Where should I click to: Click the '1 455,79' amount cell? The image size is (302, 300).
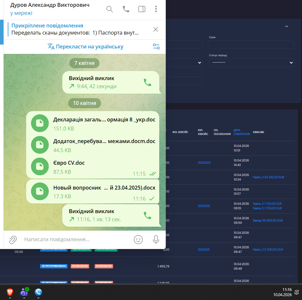pyautogui.click(x=163, y=266)
